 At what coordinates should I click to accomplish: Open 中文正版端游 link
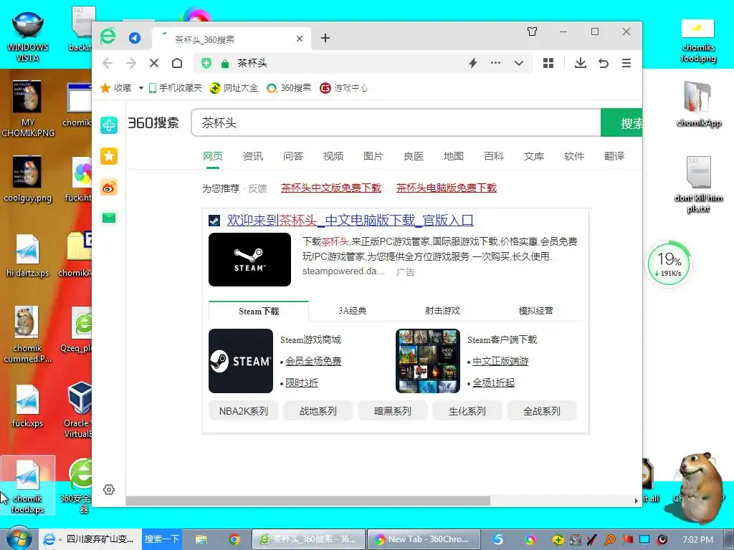click(500, 362)
